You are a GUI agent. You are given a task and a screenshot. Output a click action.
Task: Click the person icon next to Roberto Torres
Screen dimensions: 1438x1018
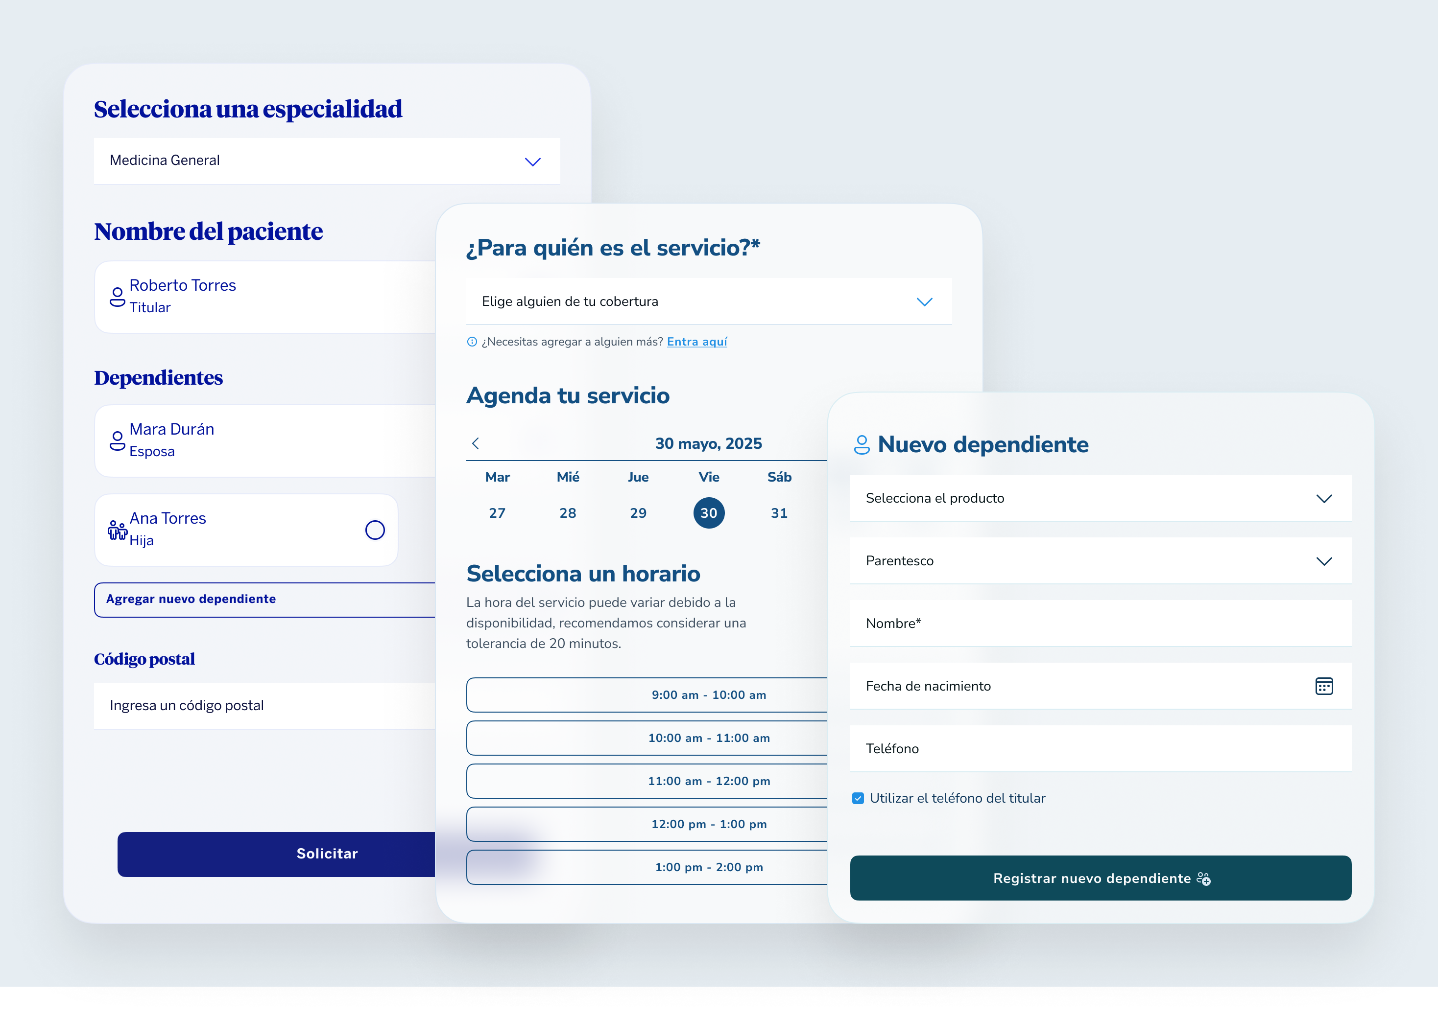[117, 297]
